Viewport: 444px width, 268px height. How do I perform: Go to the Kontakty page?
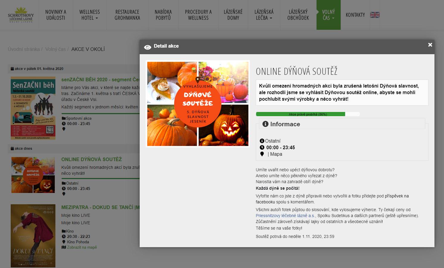pyautogui.click(x=355, y=15)
